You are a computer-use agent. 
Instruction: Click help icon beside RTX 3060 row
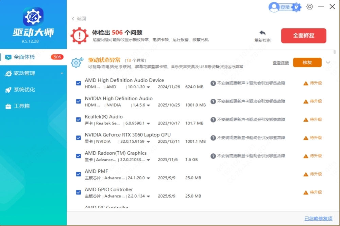coord(213,138)
